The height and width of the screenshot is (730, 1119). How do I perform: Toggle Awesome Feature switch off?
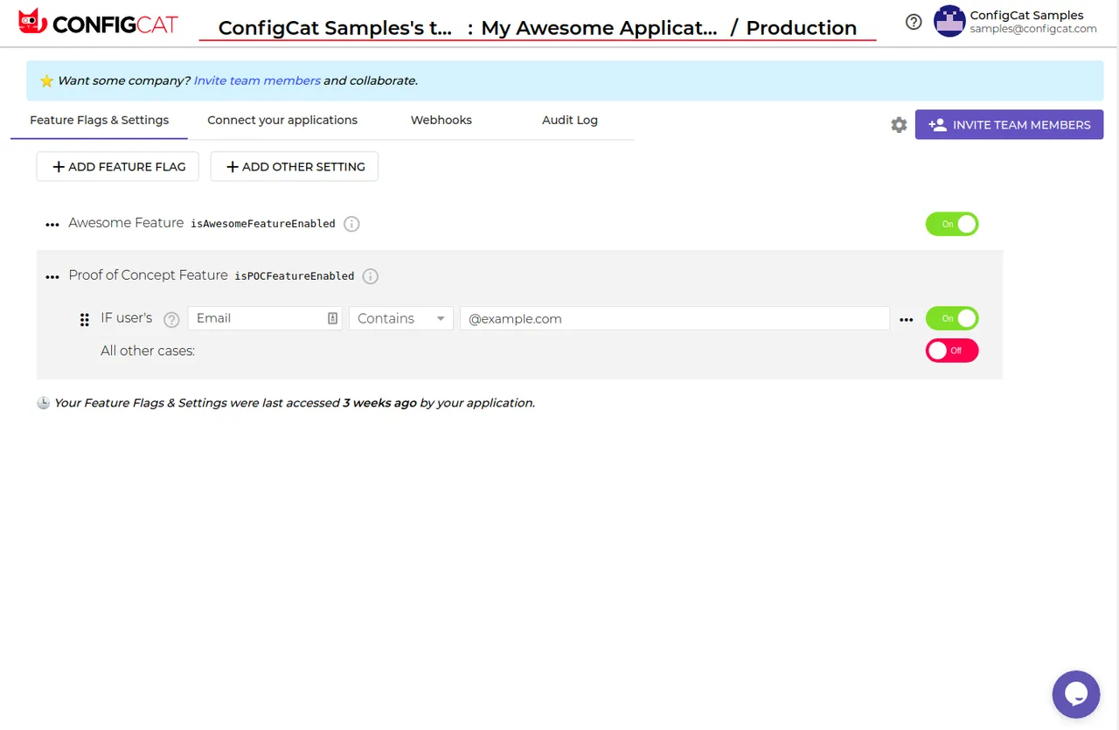click(952, 224)
